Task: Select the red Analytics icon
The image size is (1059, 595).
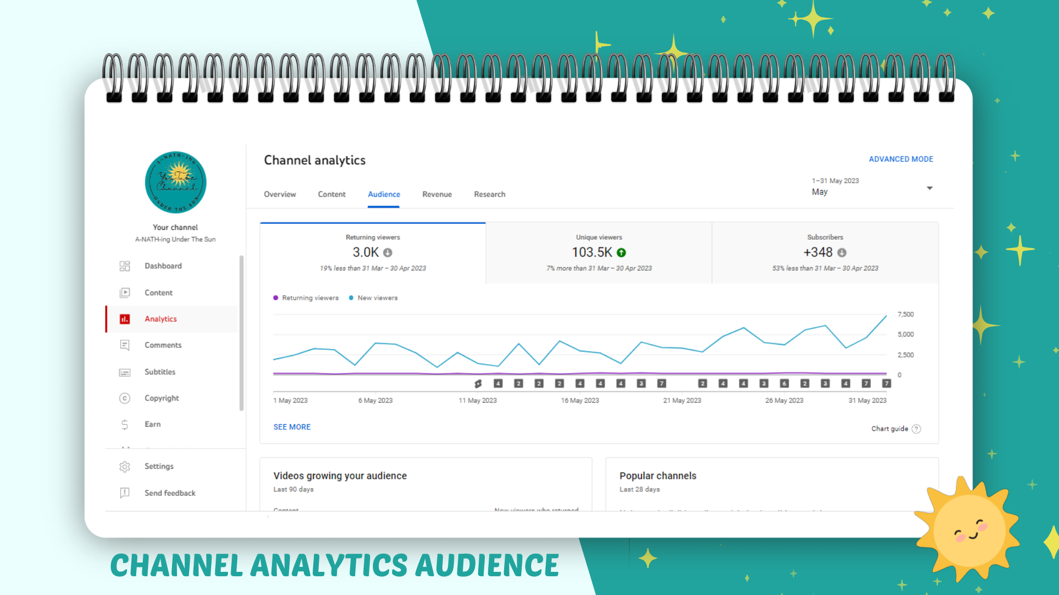Action: (125, 319)
